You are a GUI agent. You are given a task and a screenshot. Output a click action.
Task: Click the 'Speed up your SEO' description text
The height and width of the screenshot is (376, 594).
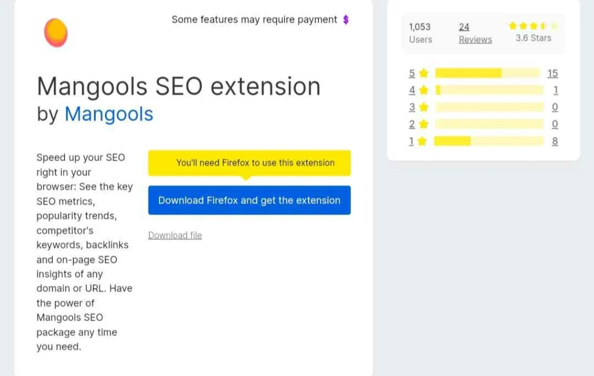coord(85,252)
